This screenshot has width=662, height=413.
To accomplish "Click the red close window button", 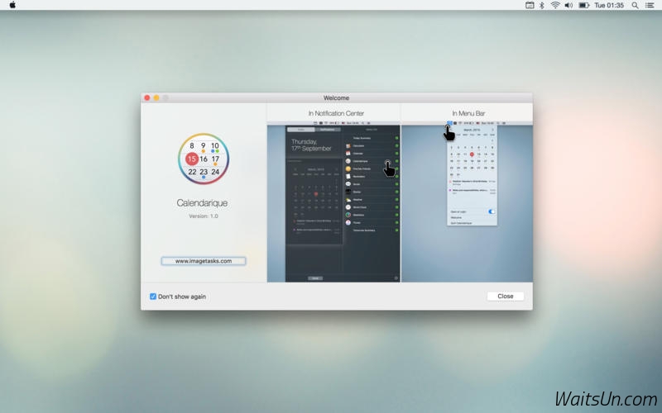I will point(147,97).
